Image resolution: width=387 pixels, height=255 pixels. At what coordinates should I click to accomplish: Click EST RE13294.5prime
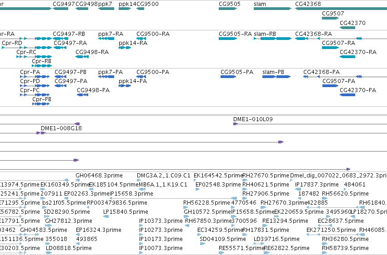pyautogui.click(x=285, y=221)
